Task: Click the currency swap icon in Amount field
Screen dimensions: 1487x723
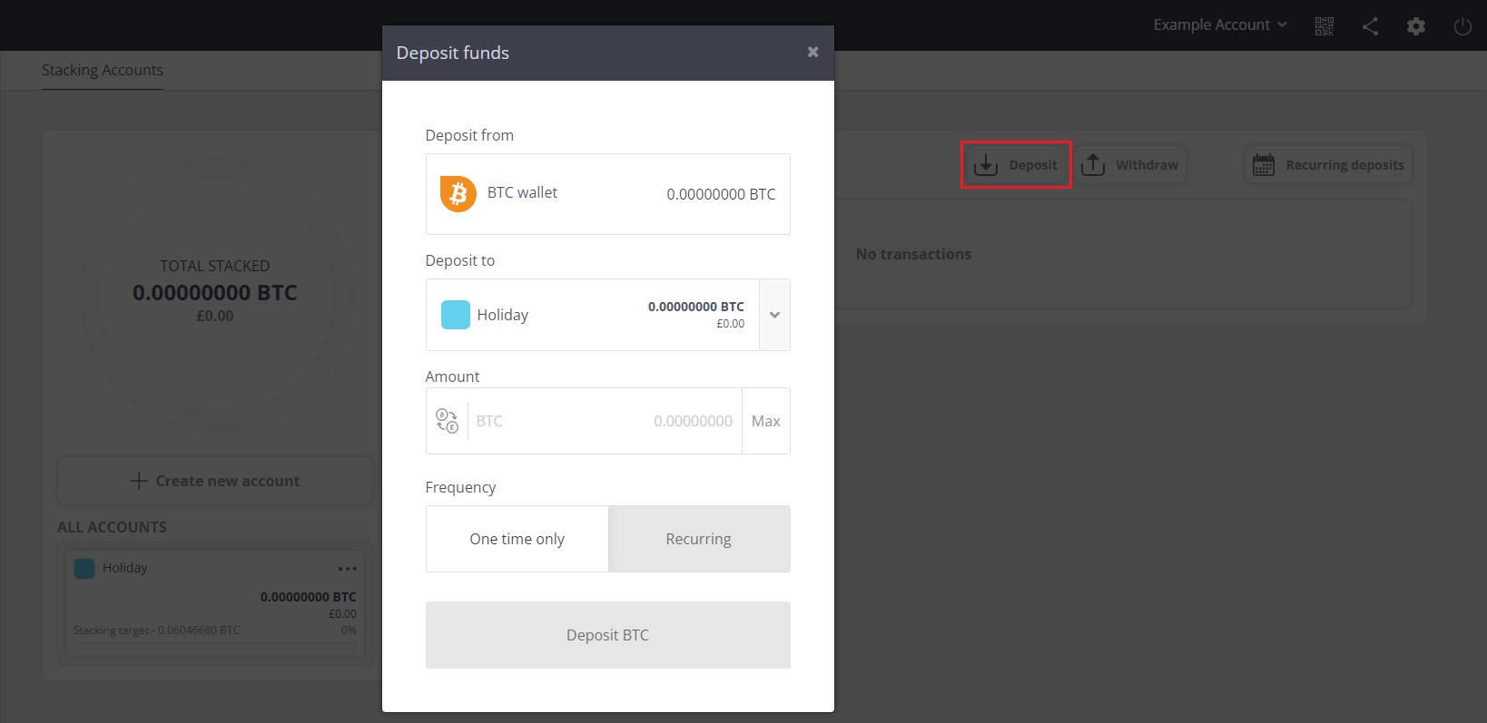Action: coord(447,421)
